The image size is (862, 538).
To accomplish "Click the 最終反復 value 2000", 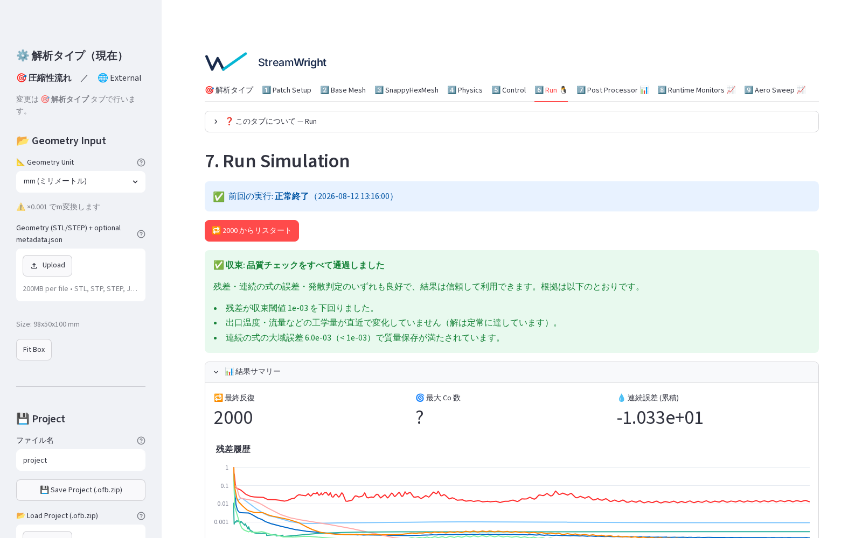I will tap(233, 418).
